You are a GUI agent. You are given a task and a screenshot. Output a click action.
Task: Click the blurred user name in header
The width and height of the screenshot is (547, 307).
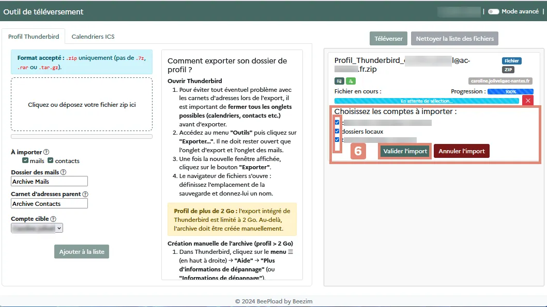coord(459,11)
